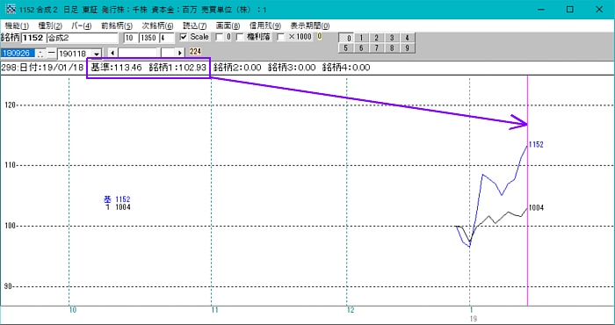Click the 銘柄2:0.00 status value
Image resolution: width=615 pixels, height=325 pixels.
point(237,68)
